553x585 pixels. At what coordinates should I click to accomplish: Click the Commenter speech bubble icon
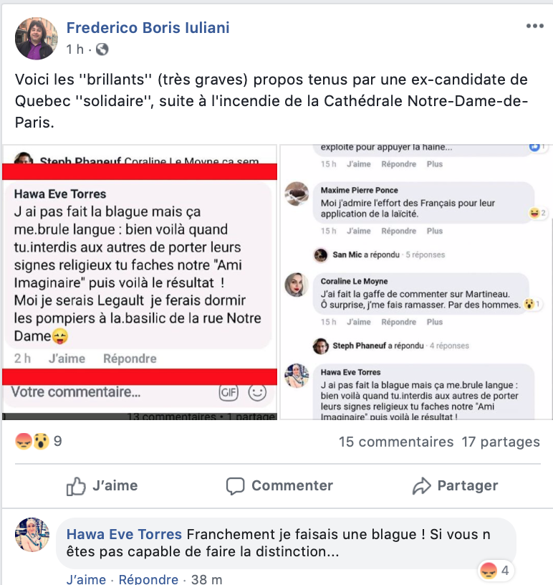pos(235,486)
